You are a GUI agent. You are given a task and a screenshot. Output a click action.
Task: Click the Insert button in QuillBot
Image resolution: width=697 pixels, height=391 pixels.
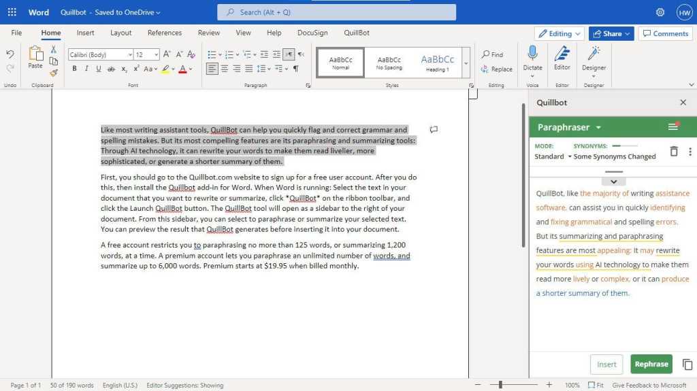point(606,364)
